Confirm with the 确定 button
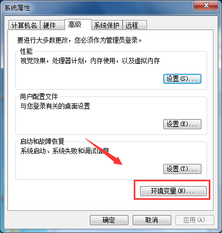Image resolution: width=222 pixels, height=233 pixels. (x=109, y=220)
